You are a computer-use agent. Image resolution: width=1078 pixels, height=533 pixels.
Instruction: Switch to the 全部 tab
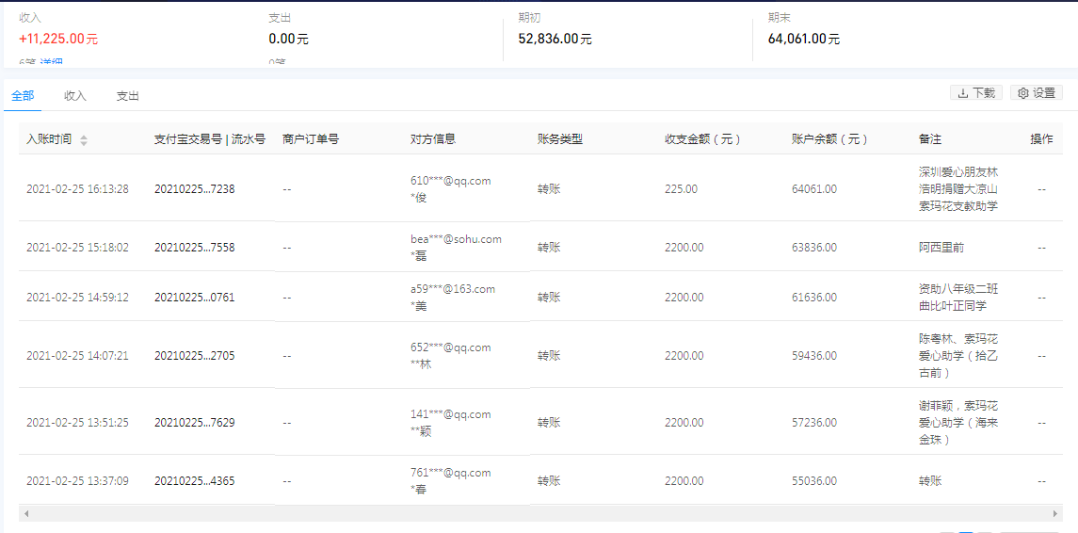(23, 96)
